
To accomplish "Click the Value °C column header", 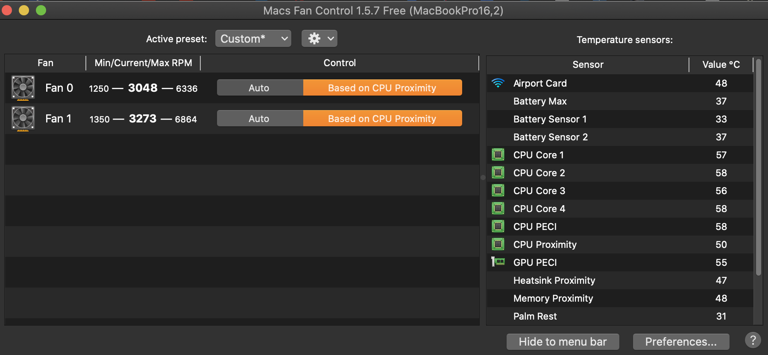I will coord(721,65).
